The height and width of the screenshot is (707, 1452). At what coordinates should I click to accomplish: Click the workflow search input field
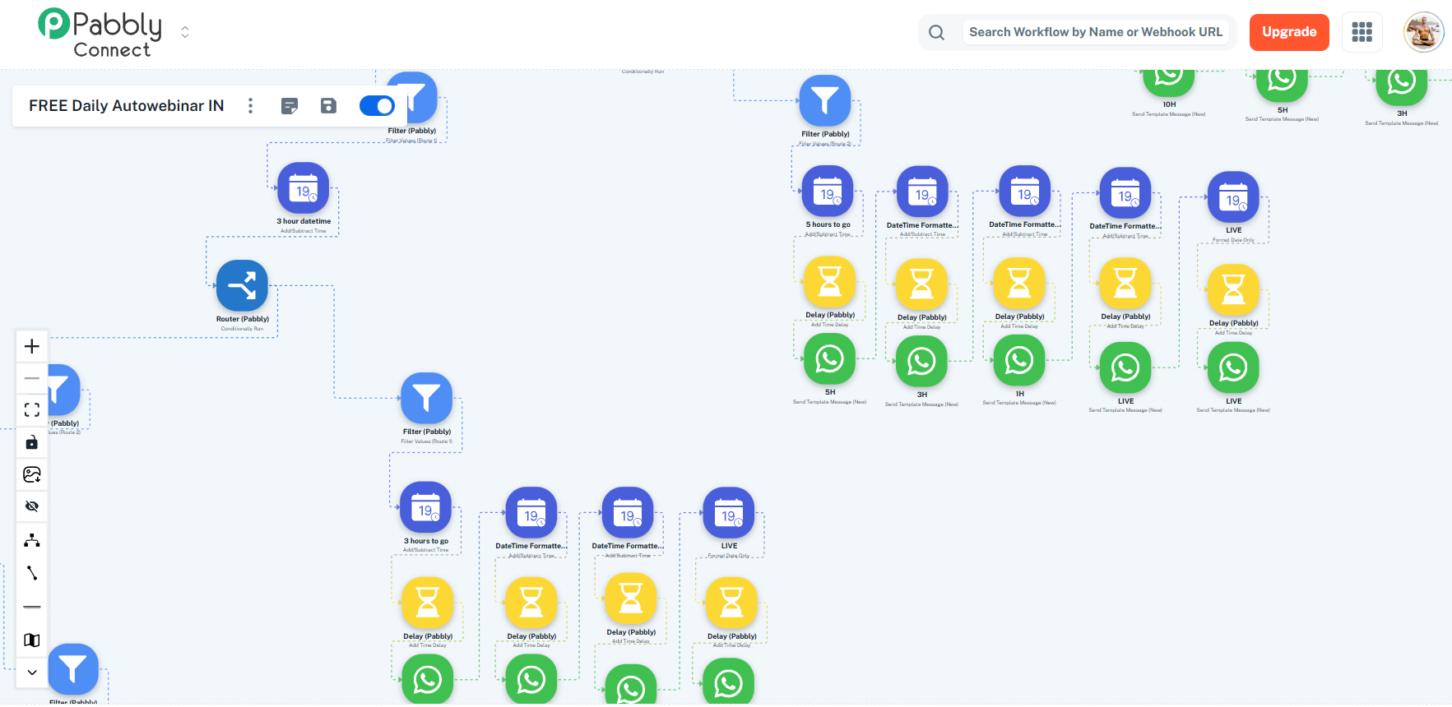pos(1095,32)
